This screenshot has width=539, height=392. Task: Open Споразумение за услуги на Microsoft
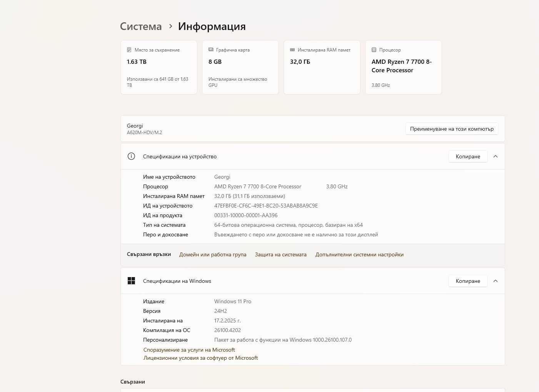(189, 350)
